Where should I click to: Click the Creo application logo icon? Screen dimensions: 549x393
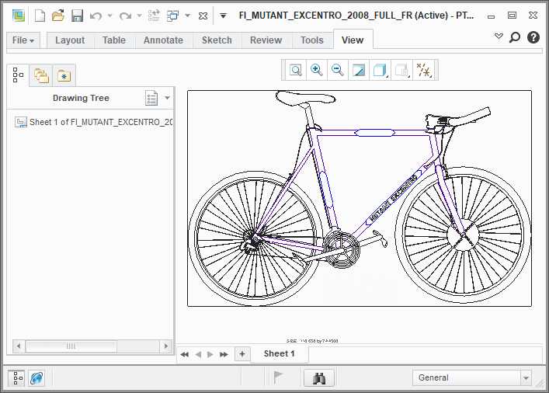point(19,16)
